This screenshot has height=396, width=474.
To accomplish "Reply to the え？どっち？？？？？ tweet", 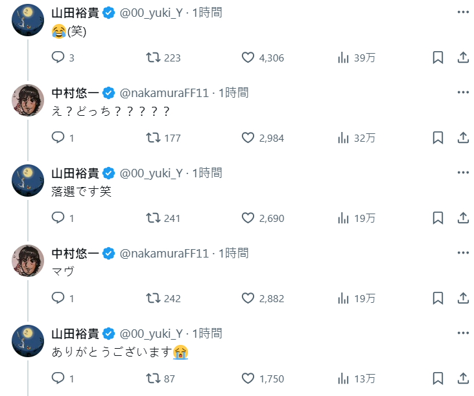I will click(x=58, y=138).
